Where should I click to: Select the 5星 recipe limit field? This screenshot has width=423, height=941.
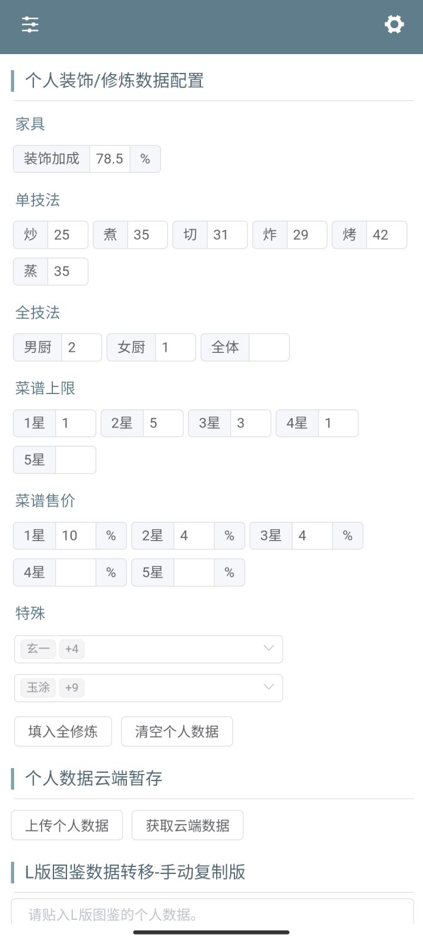click(x=76, y=460)
